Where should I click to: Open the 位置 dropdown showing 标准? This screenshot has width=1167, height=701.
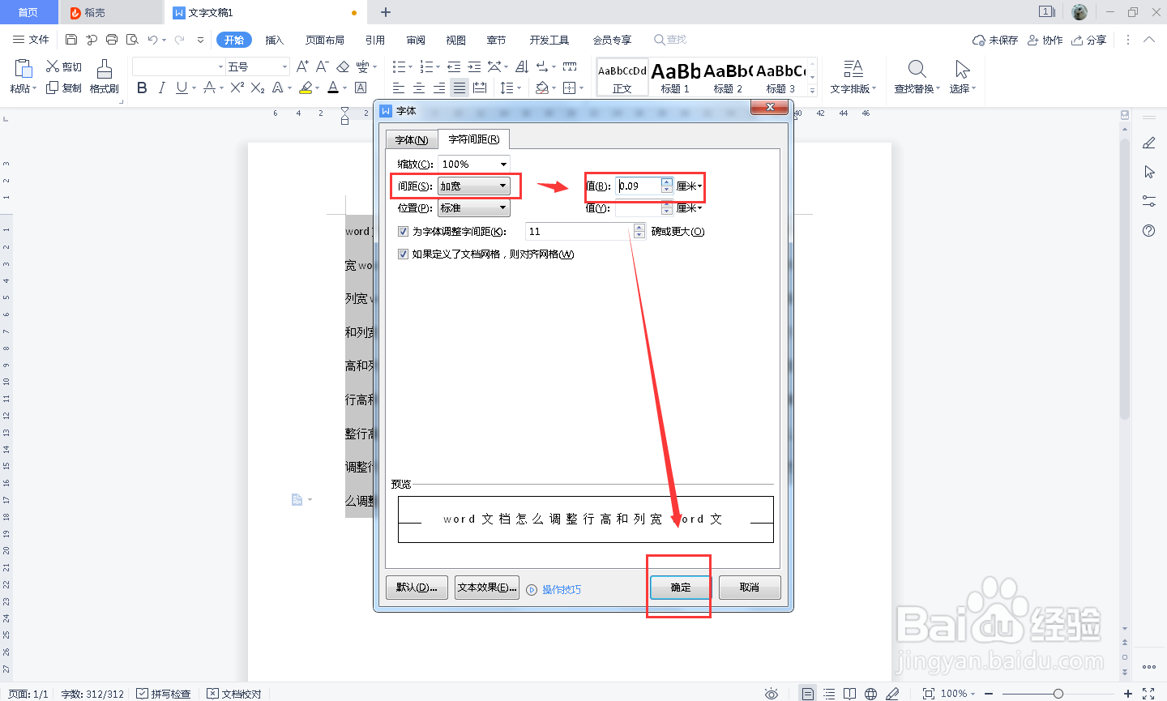(x=473, y=207)
